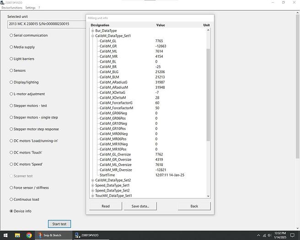Open the Settings menu
This screenshot has height=240, width=300.
point(30,8)
